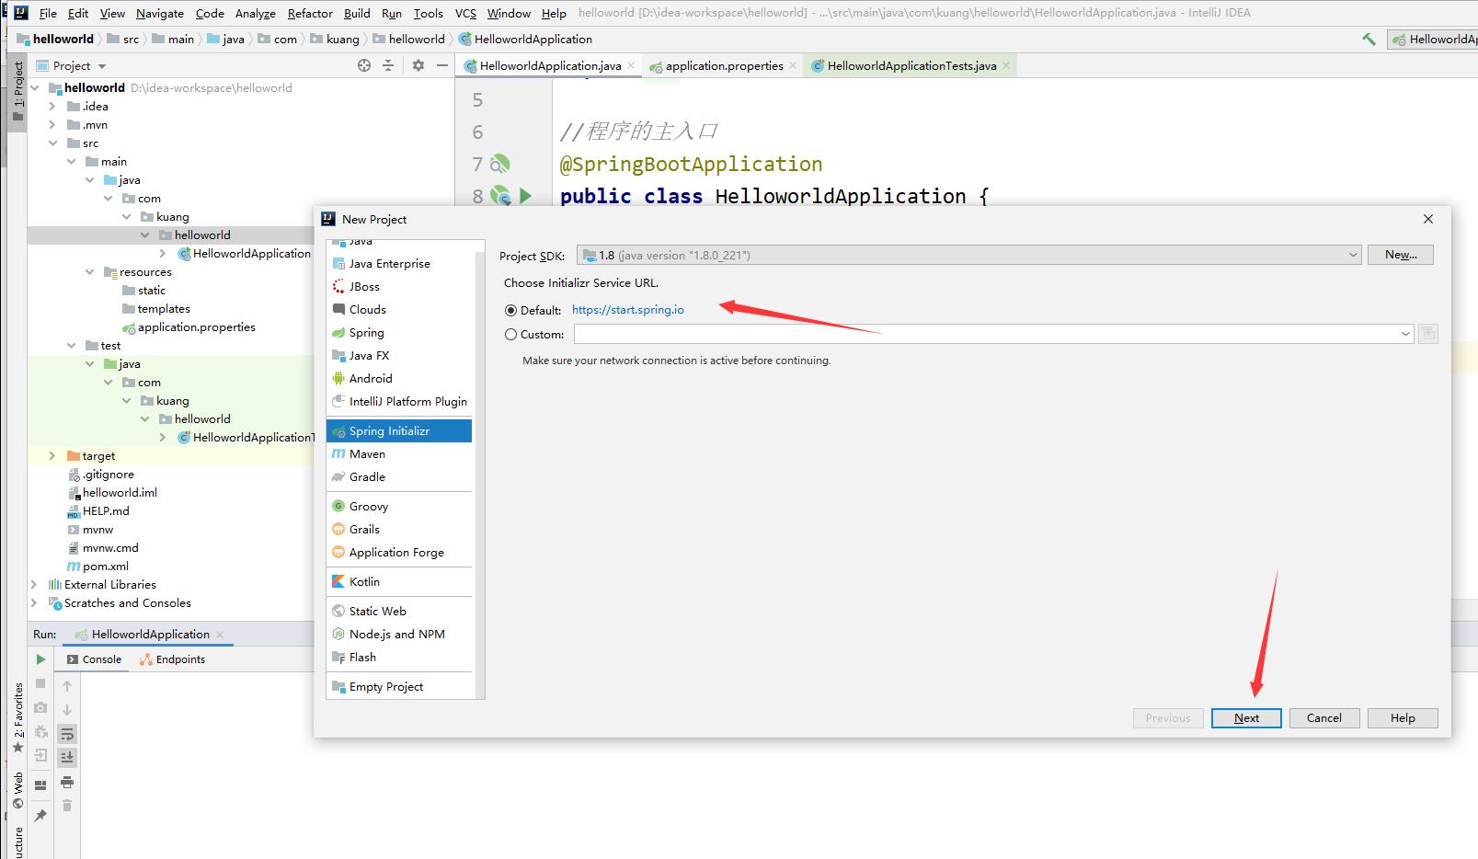Open the Custom URL combo box arrow

(1405, 334)
